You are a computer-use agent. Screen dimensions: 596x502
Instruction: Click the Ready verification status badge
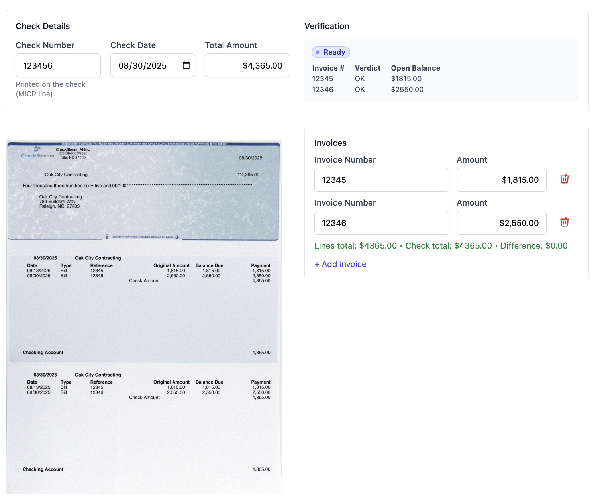point(331,52)
